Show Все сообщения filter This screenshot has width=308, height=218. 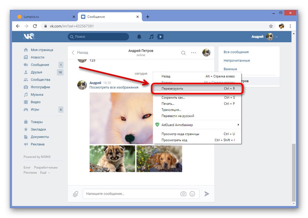point(236,52)
